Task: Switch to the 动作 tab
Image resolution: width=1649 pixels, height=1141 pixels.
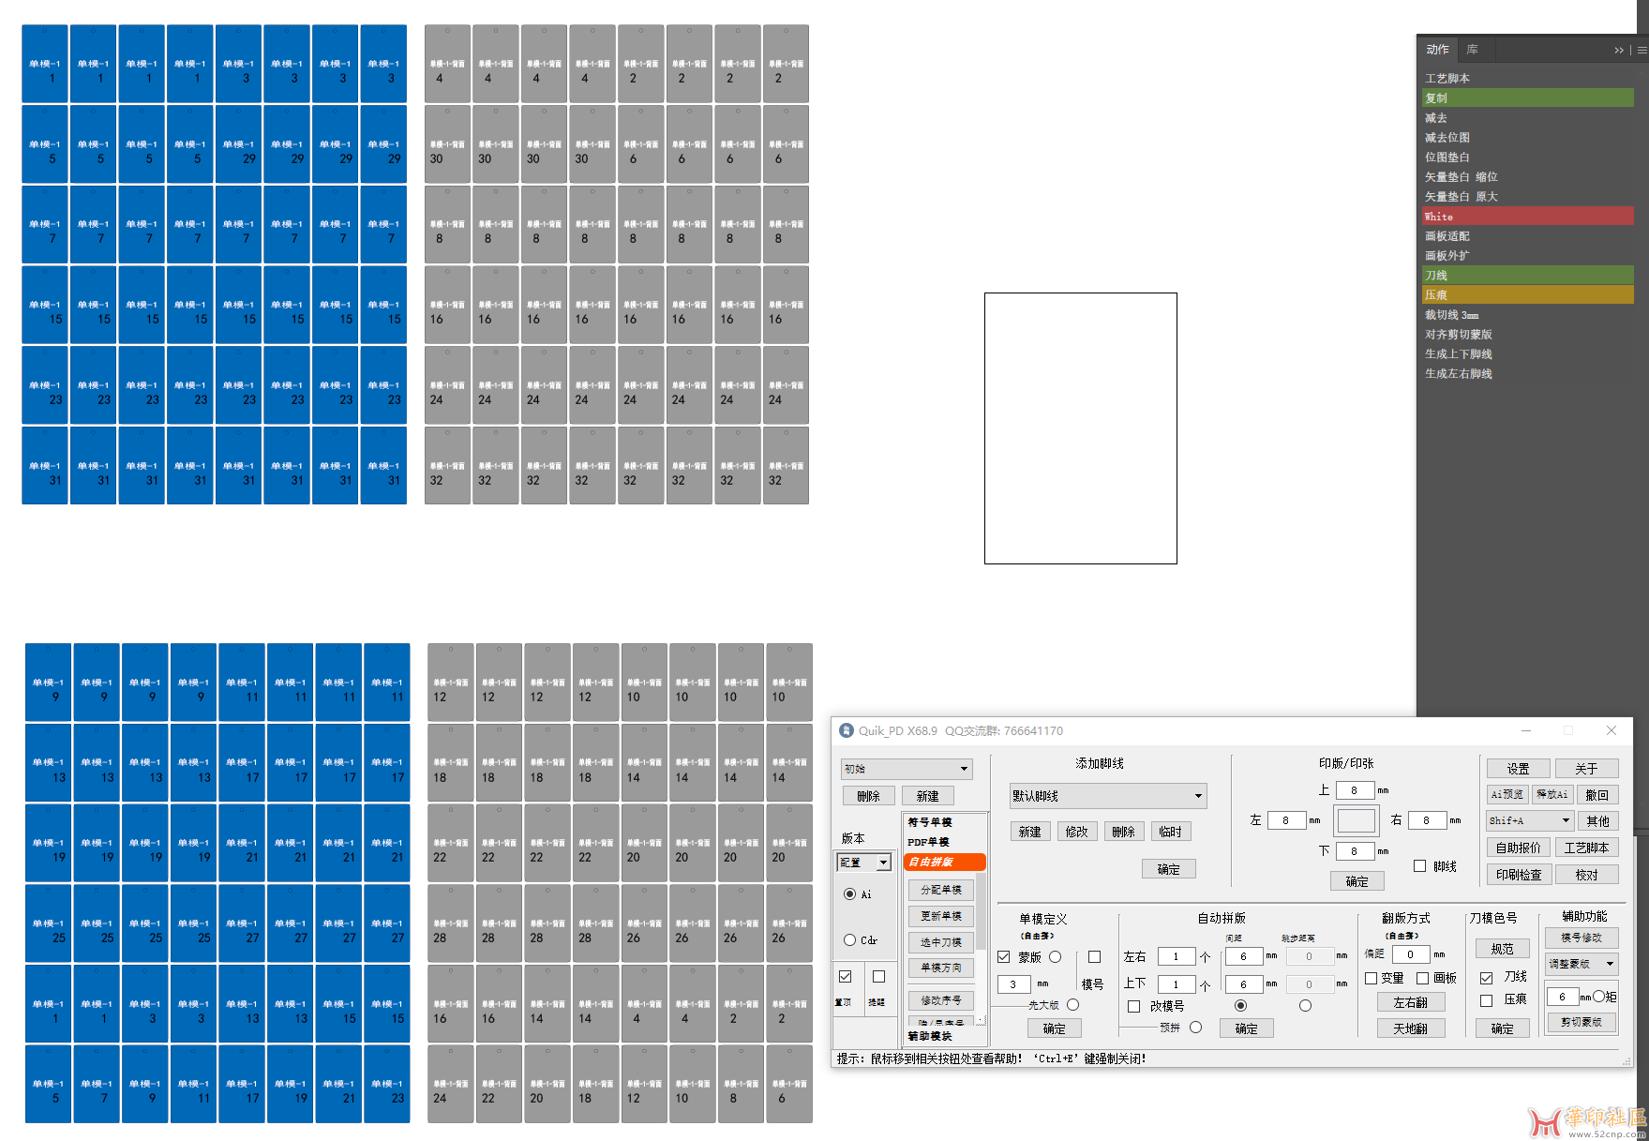Action: [x=1437, y=50]
